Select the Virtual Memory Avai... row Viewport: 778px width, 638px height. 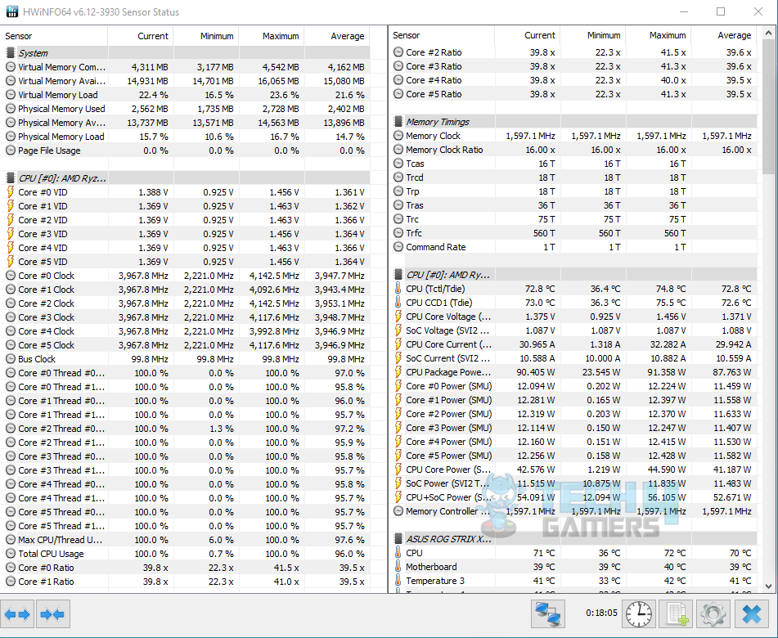[x=185, y=81]
